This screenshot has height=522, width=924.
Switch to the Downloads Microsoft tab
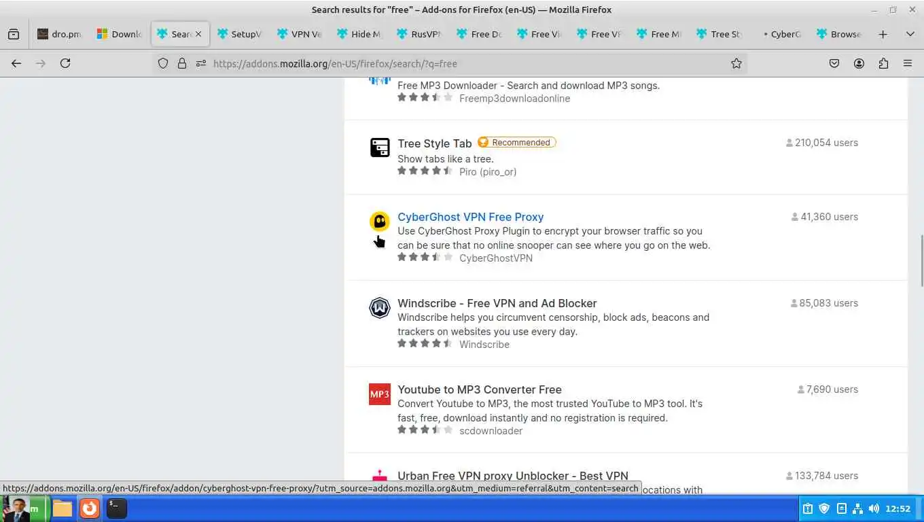pos(119,34)
